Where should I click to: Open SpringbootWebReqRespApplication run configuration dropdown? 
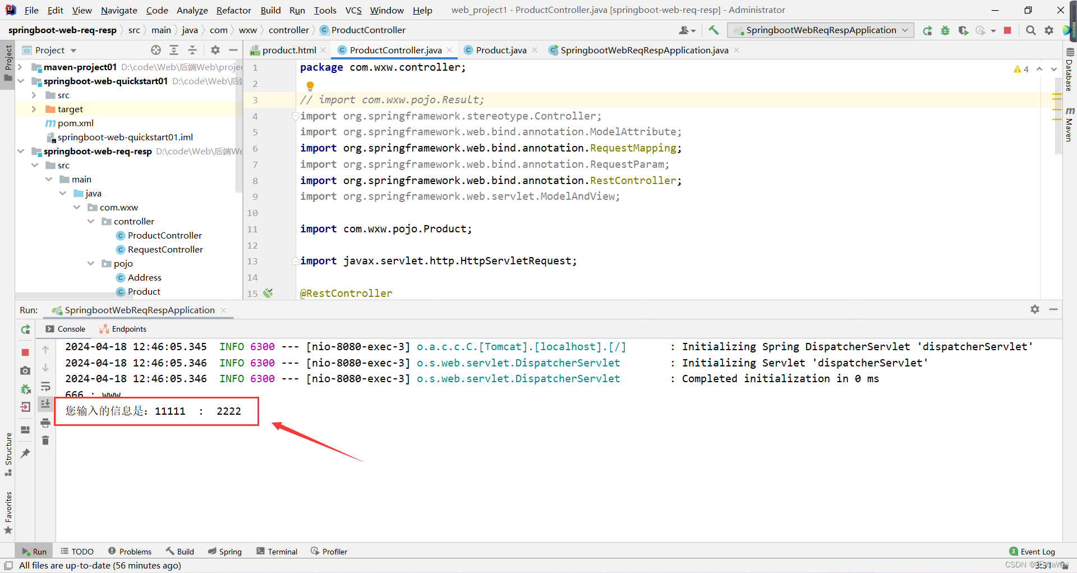(820, 30)
